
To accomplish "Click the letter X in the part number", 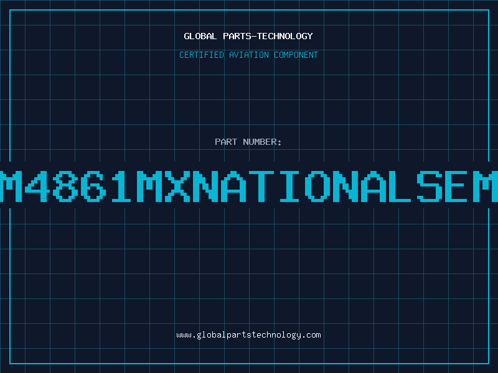I will [x=177, y=185].
